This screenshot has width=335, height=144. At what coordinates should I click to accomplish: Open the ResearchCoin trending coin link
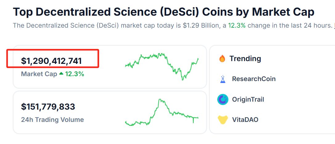[254, 79]
